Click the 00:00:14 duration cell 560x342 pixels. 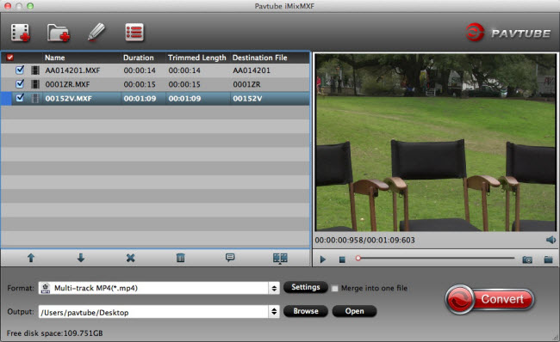pos(140,70)
